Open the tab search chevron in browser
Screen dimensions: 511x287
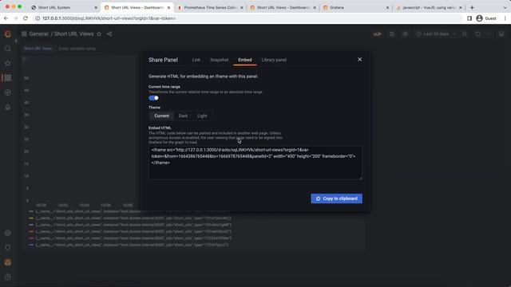click(505, 7)
